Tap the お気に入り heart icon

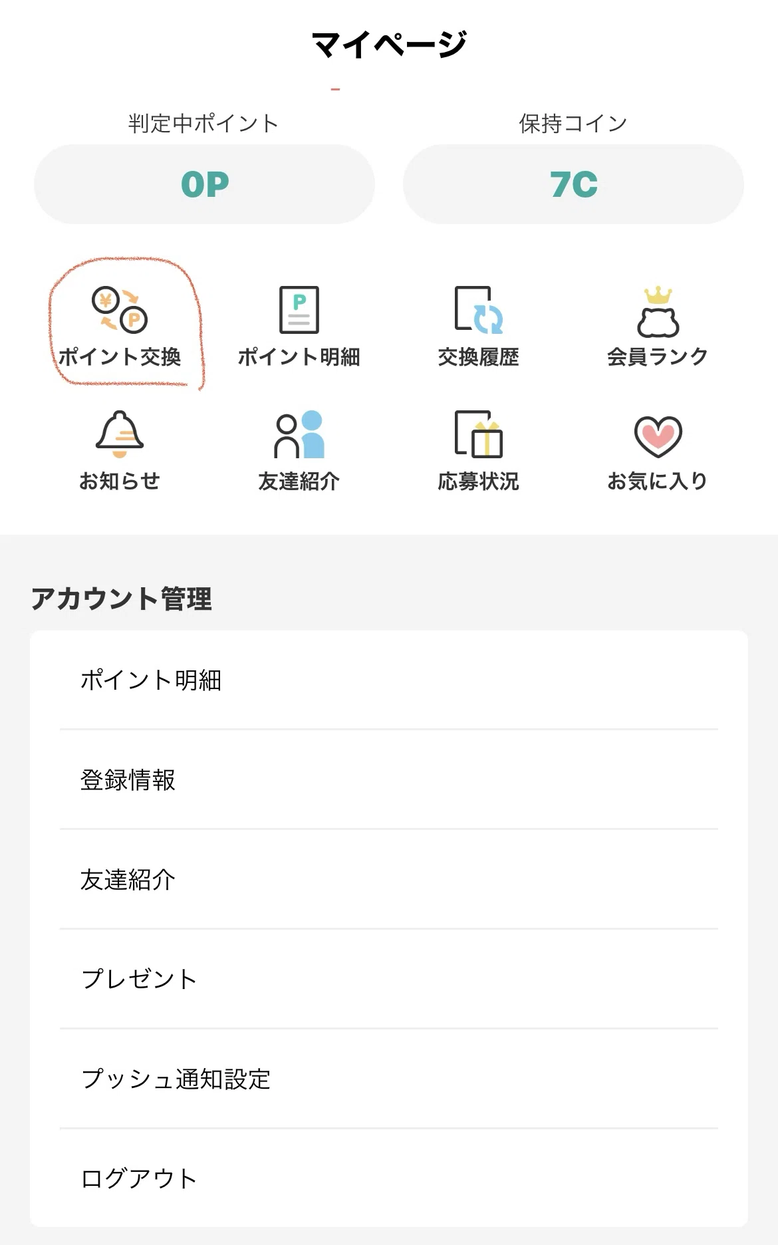pyautogui.click(x=658, y=436)
